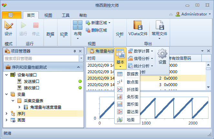
Task: Expand the 角增量与速度增量 node
Action: click(19, 107)
